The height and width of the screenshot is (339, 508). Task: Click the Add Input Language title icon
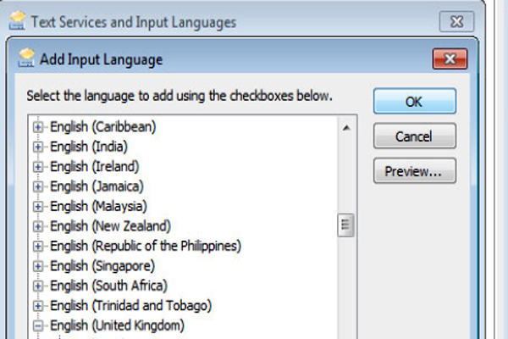tap(27, 59)
